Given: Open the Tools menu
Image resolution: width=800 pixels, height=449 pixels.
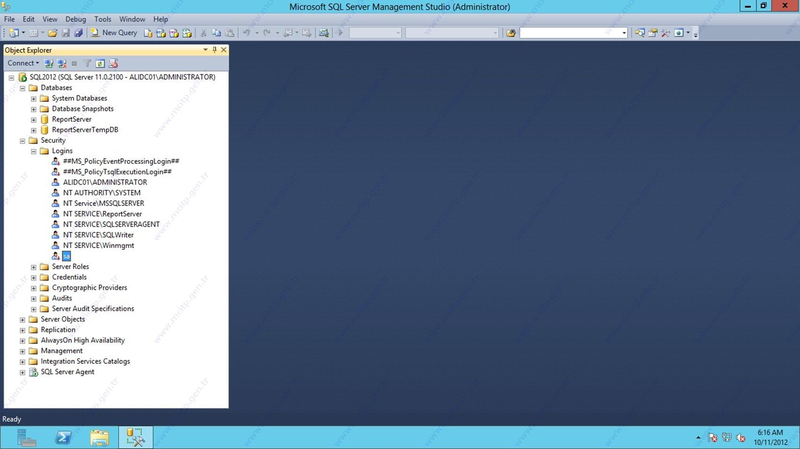Looking at the screenshot, I should 103,19.
